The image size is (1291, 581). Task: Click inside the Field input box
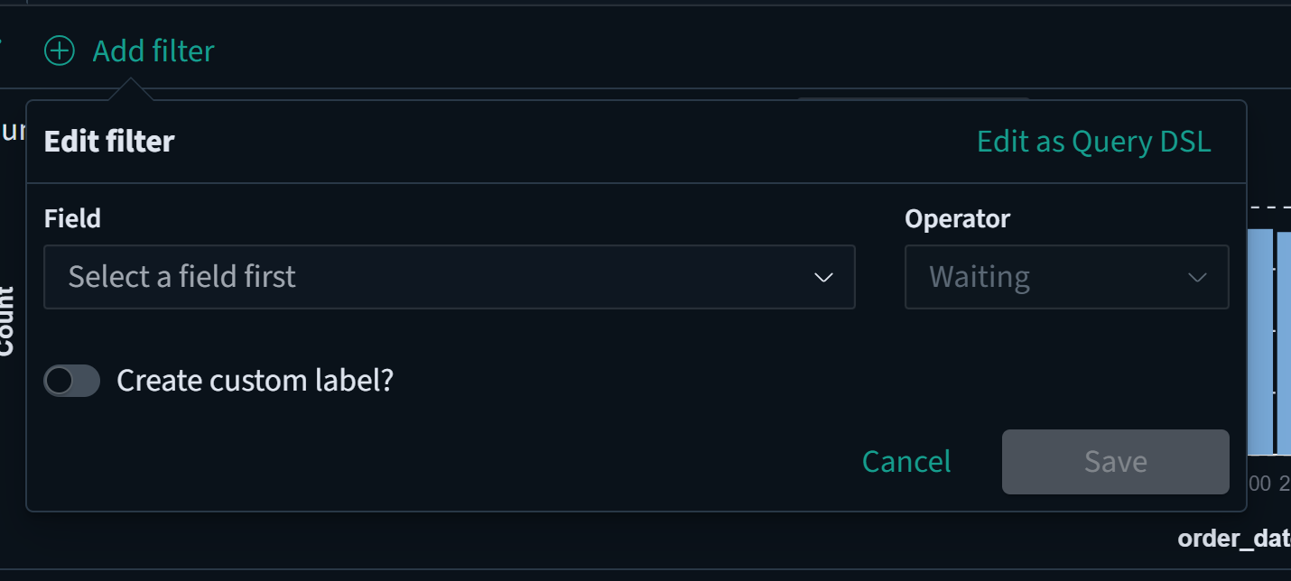coord(361,277)
